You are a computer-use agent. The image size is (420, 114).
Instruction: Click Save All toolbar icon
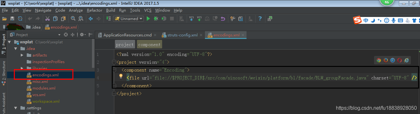(x=12, y=19)
